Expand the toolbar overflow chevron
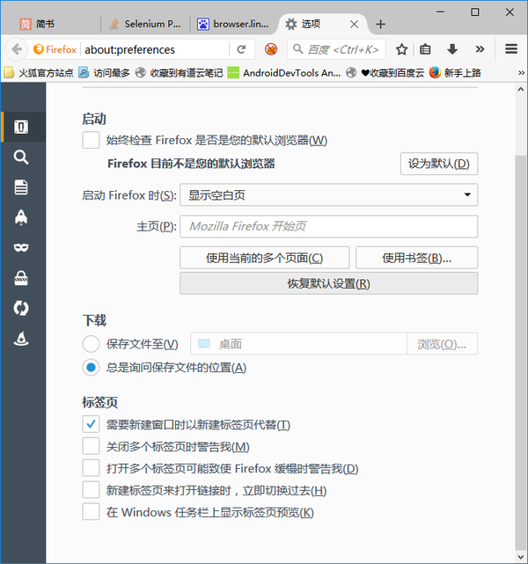The image size is (528, 564). point(479,49)
